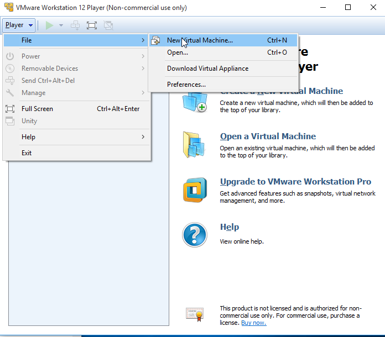The width and height of the screenshot is (385, 337).
Task: Follow Upgrade to VMware Workstation Pro link
Action: pos(295,182)
